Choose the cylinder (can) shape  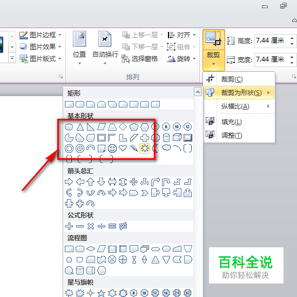pyautogui.click(x=166, y=138)
